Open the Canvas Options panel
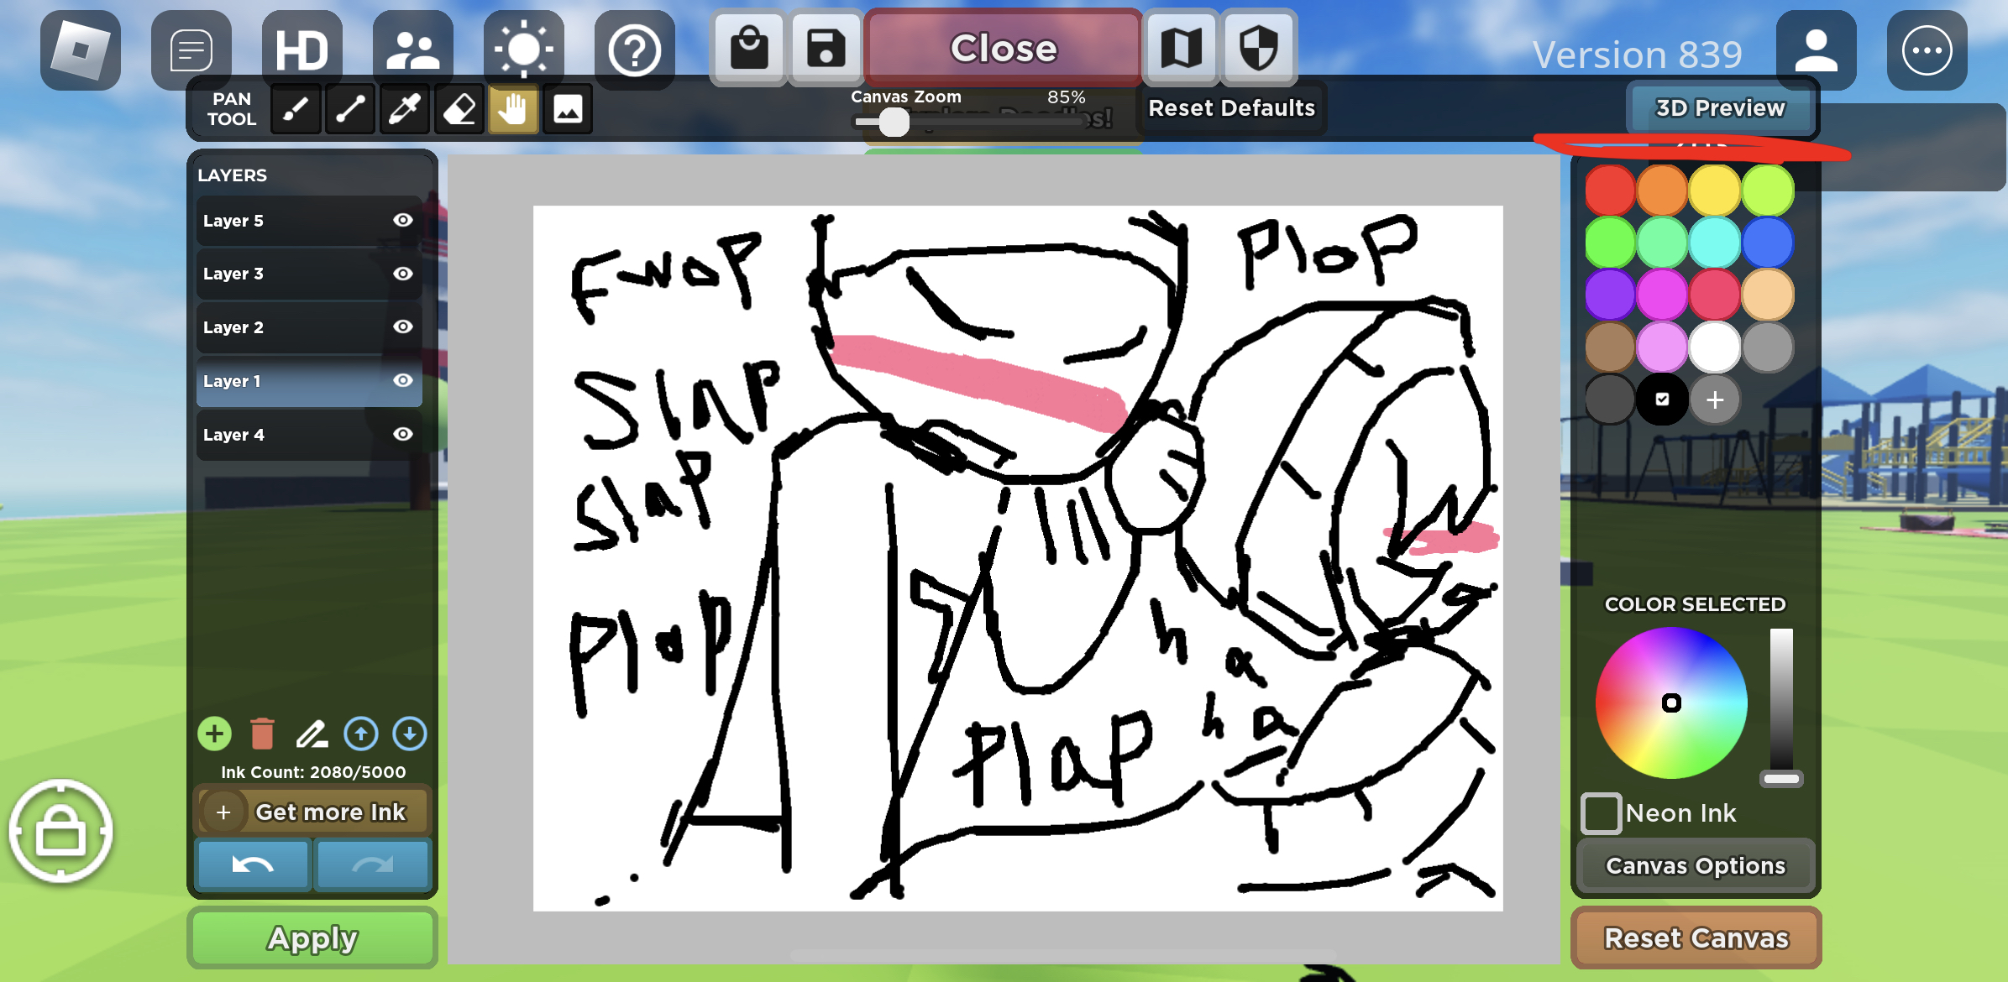 (1695, 865)
